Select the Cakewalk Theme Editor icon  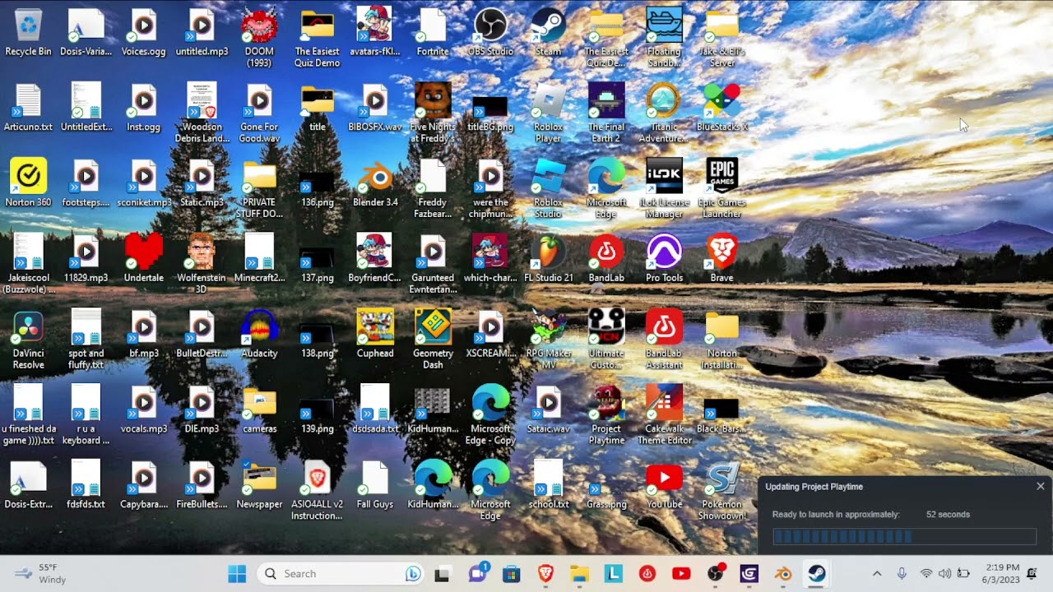[x=664, y=416]
